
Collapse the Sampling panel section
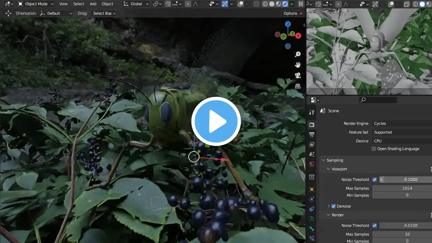pos(324,160)
